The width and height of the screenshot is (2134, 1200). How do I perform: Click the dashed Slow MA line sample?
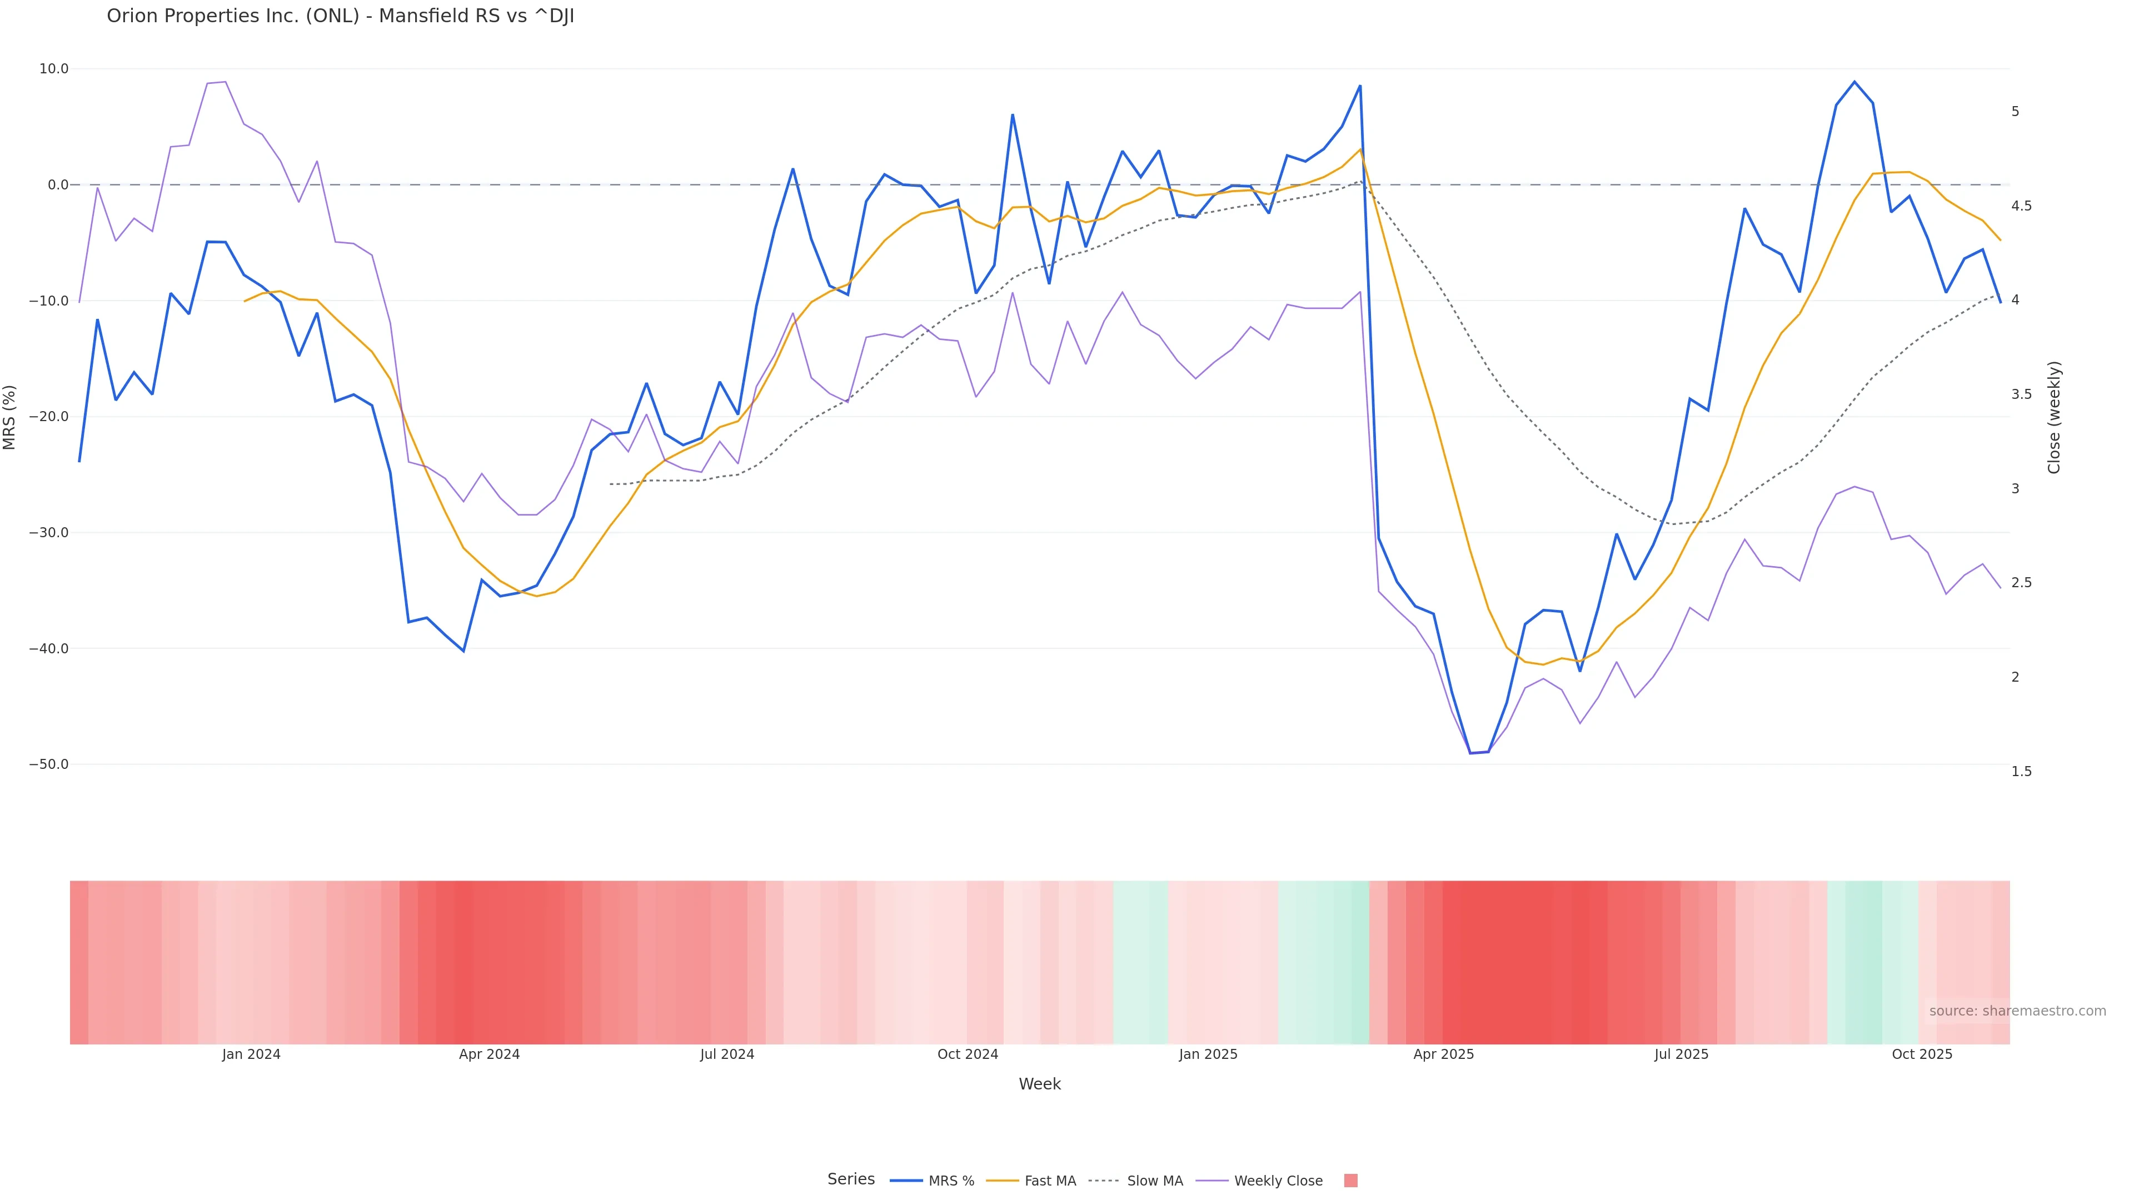pos(1104,1180)
